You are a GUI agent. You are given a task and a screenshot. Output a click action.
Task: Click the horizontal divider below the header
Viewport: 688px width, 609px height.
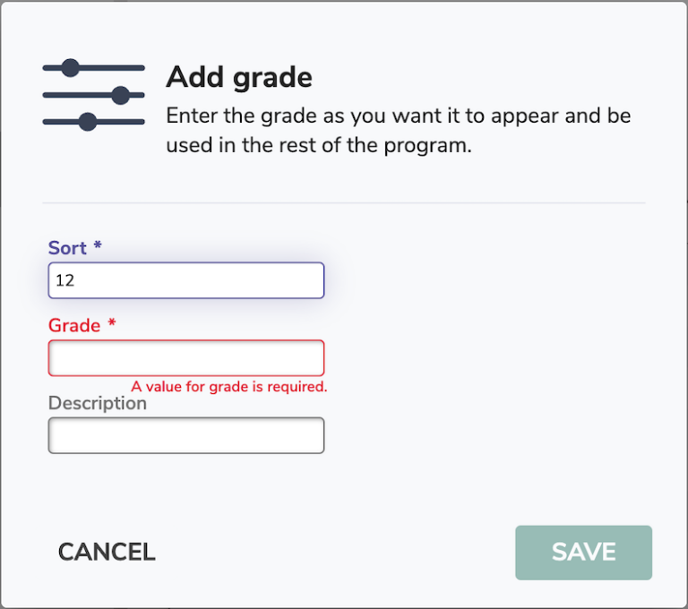coord(344,203)
